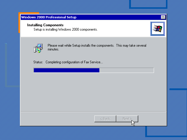The height and width of the screenshot is (140, 187).
Task: Click the empty gray portion of progress bar
Action: tap(127, 70)
